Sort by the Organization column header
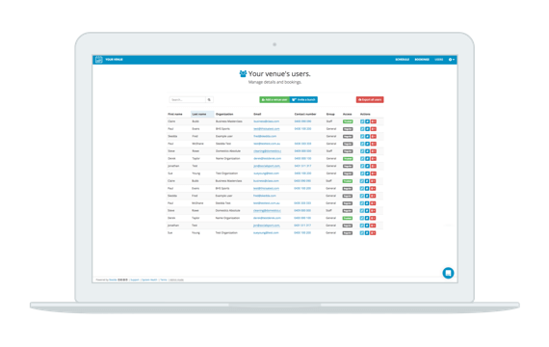549x347 pixels. pyautogui.click(x=224, y=115)
